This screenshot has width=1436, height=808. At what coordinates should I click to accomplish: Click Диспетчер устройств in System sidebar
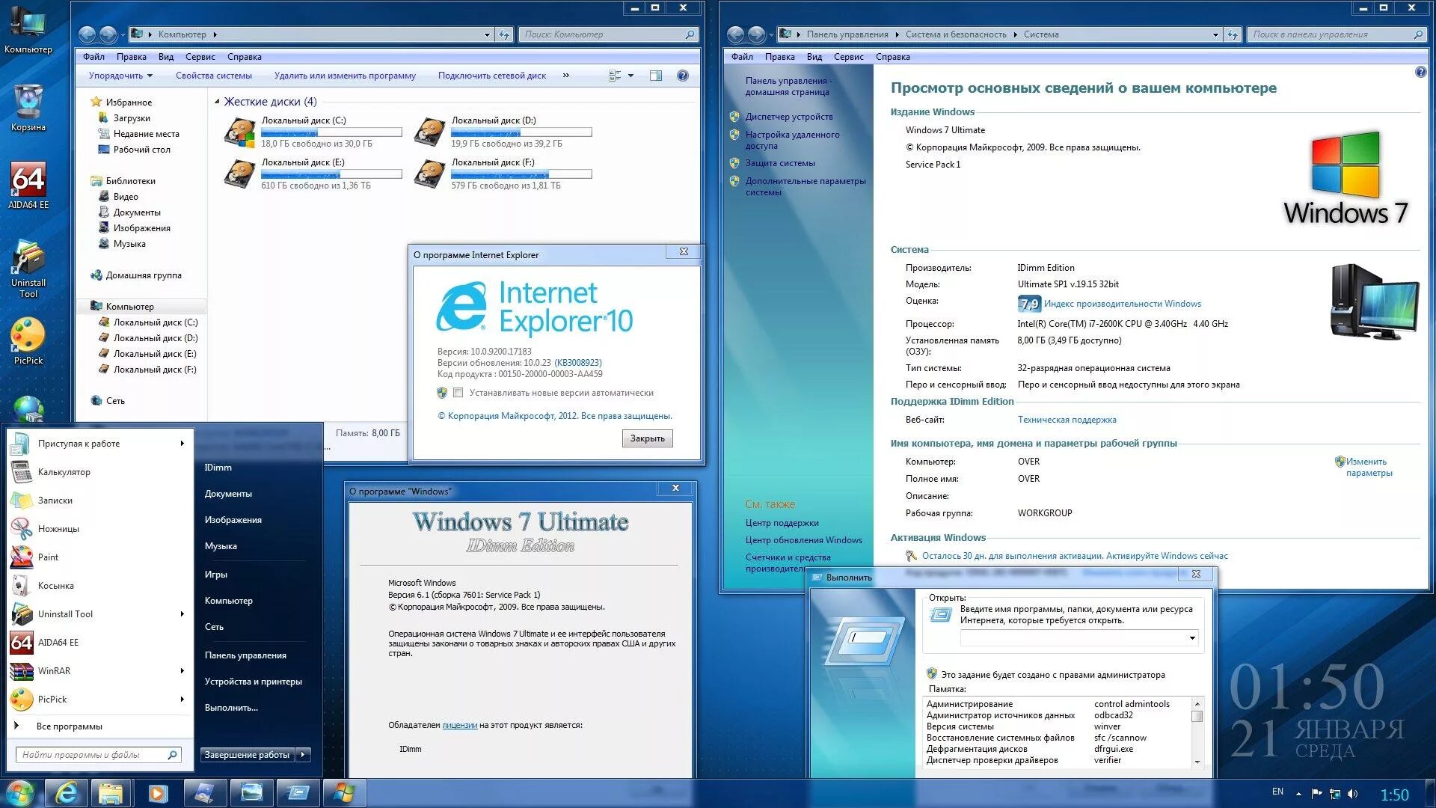[788, 117]
